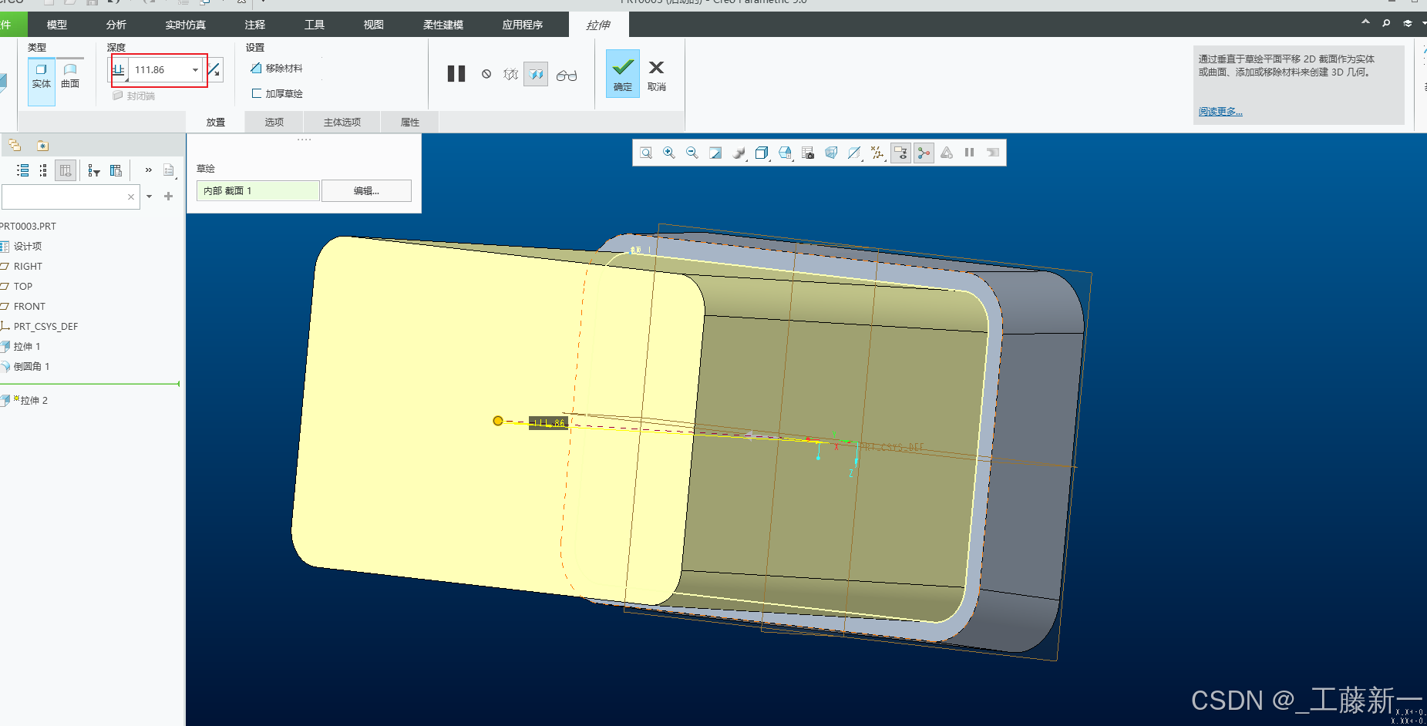The image size is (1427, 726).
Task: Expand all model tree items icon
Action: pyautogui.click(x=23, y=170)
